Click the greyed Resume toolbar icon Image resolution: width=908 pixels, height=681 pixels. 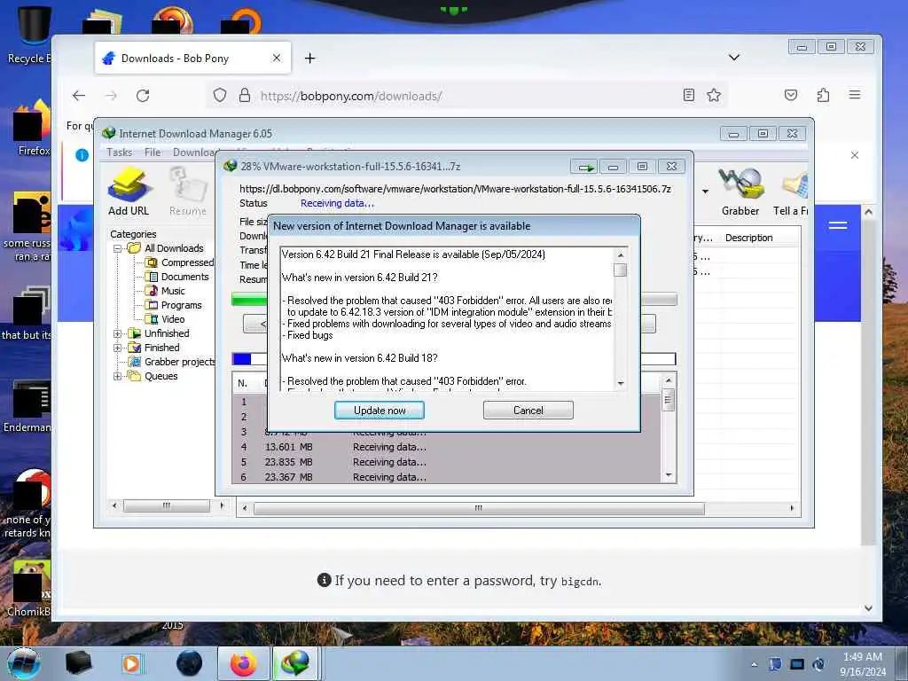click(x=188, y=192)
